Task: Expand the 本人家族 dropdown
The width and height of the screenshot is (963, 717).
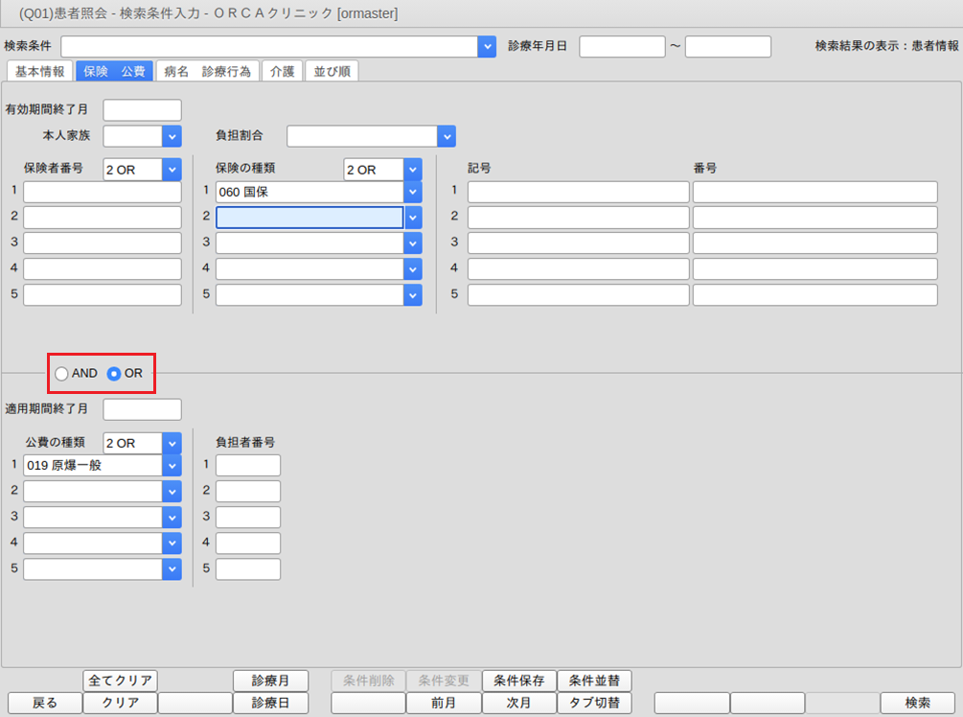Action: click(172, 136)
